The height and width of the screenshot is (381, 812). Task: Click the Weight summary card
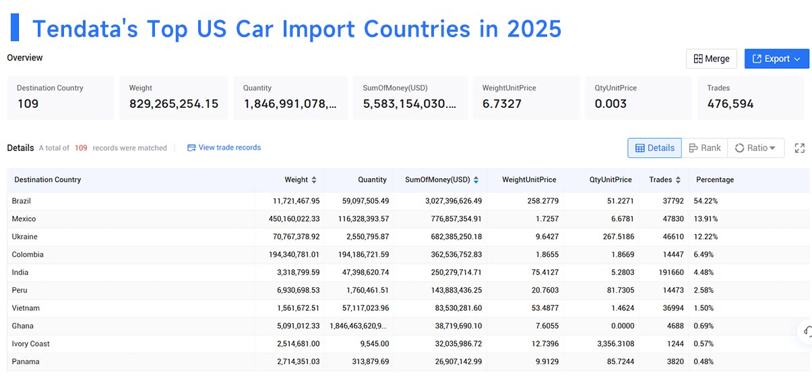click(x=173, y=98)
